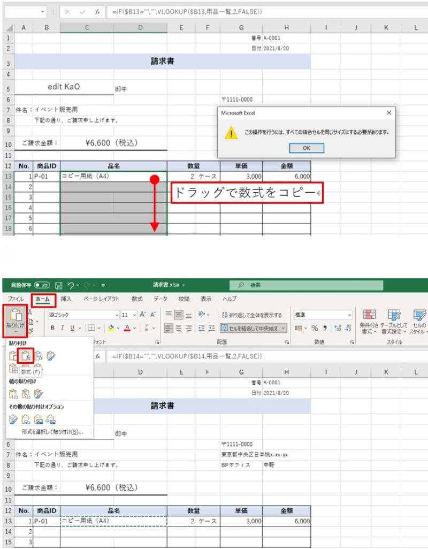Toggle bold formatting
Screen dimensions: 428x549
[x=52, y=328]
